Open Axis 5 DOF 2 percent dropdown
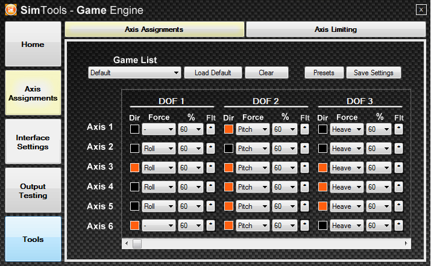 coord(285,206)
